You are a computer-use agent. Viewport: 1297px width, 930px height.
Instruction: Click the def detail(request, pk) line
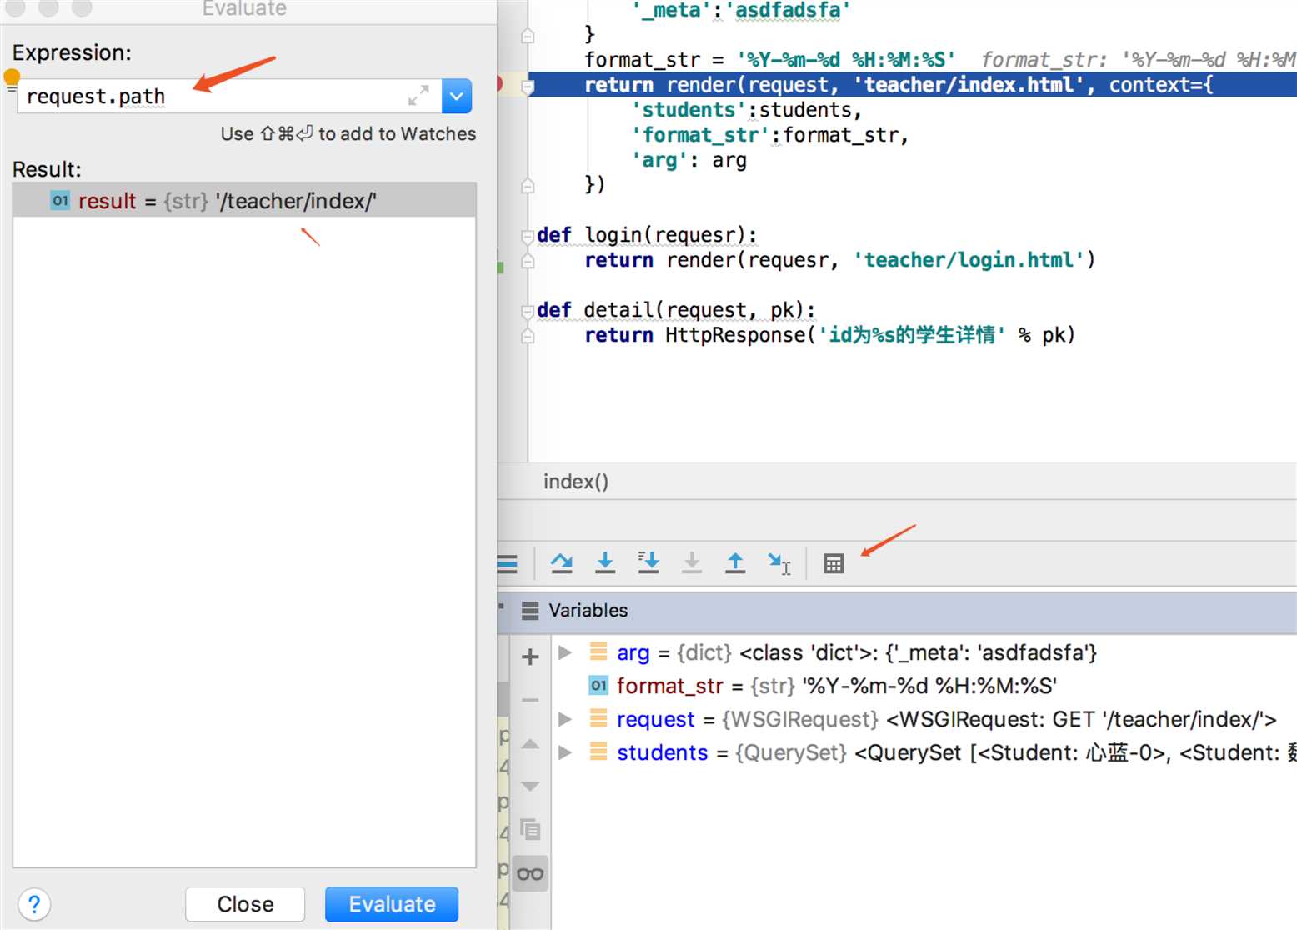point(676,310)
